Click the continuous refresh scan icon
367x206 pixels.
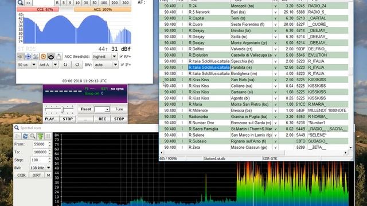tap(25, 136)
